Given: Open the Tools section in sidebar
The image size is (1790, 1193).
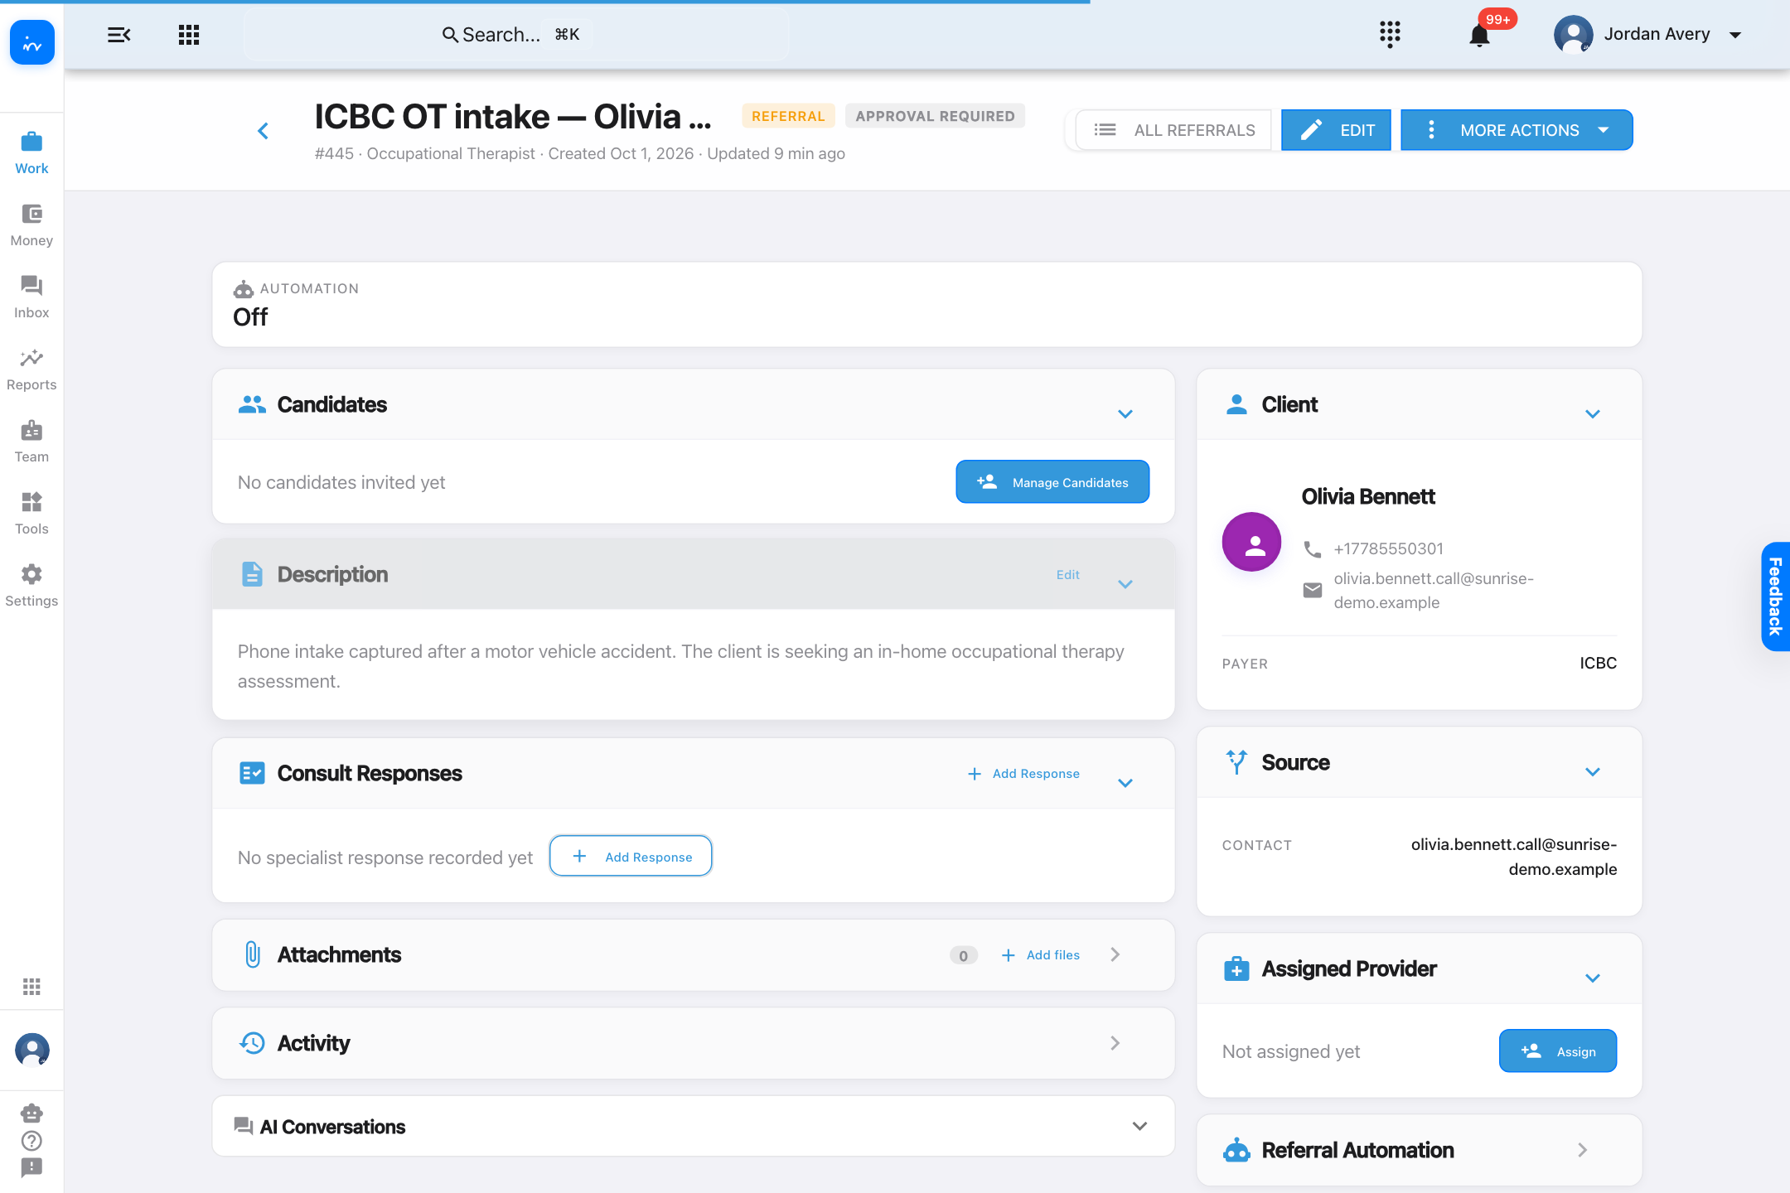Looking at the screenshot, I should click(31, 514).
